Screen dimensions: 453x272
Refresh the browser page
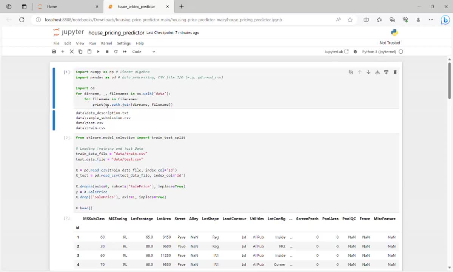22,20
